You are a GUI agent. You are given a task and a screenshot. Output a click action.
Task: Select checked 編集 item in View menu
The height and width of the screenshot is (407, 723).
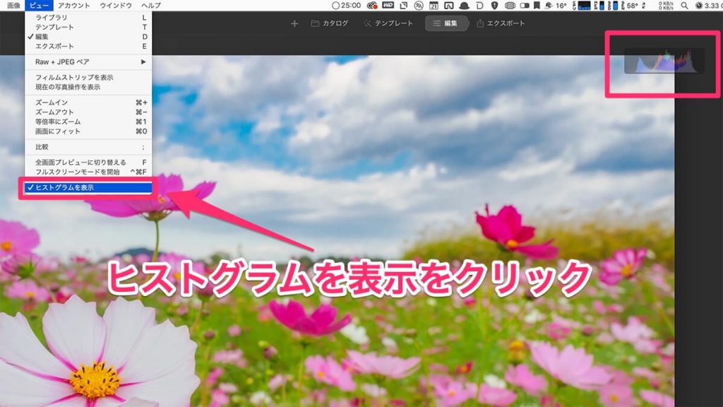pyautogui.click(x=88, y=37)
